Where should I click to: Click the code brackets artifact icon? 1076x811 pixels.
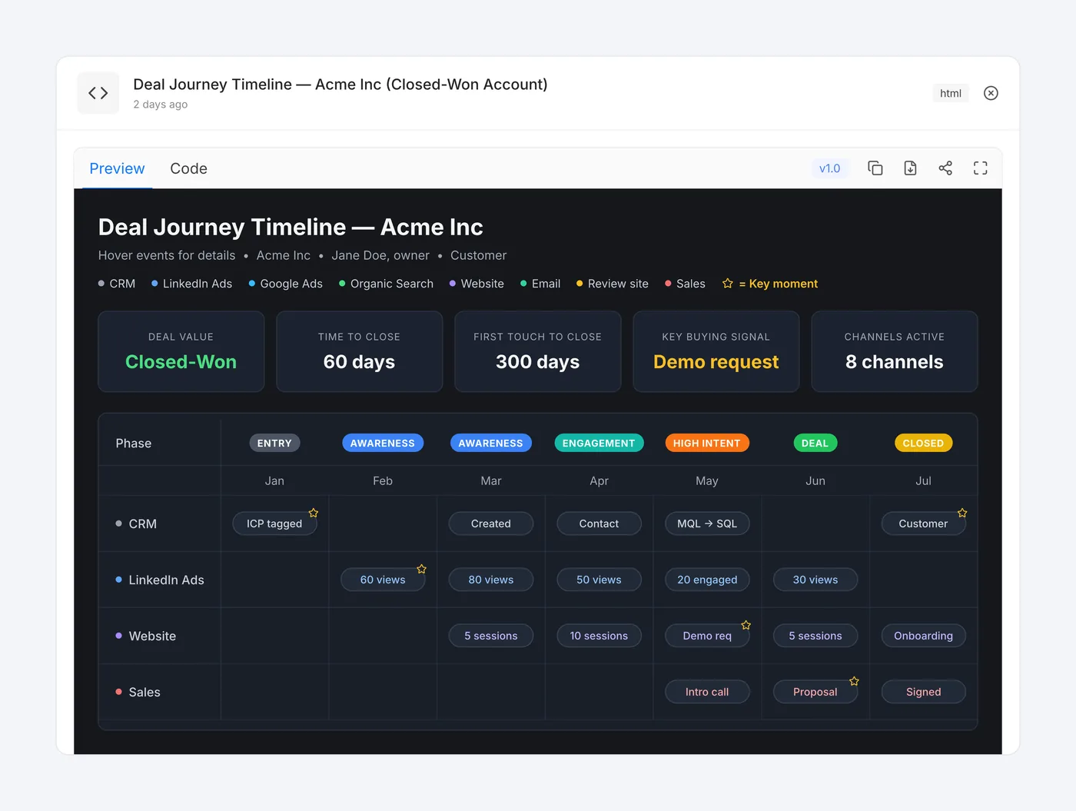(98, 93)
